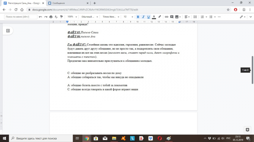The width and height of the screenshot is (254, 142).
Task: Open line spacing options
Action: coord(195,17)
